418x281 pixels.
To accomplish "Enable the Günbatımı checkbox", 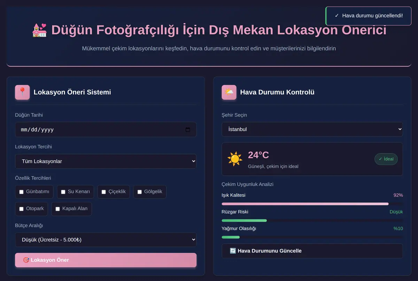I will pyautogui.click(x=21, y=192).
